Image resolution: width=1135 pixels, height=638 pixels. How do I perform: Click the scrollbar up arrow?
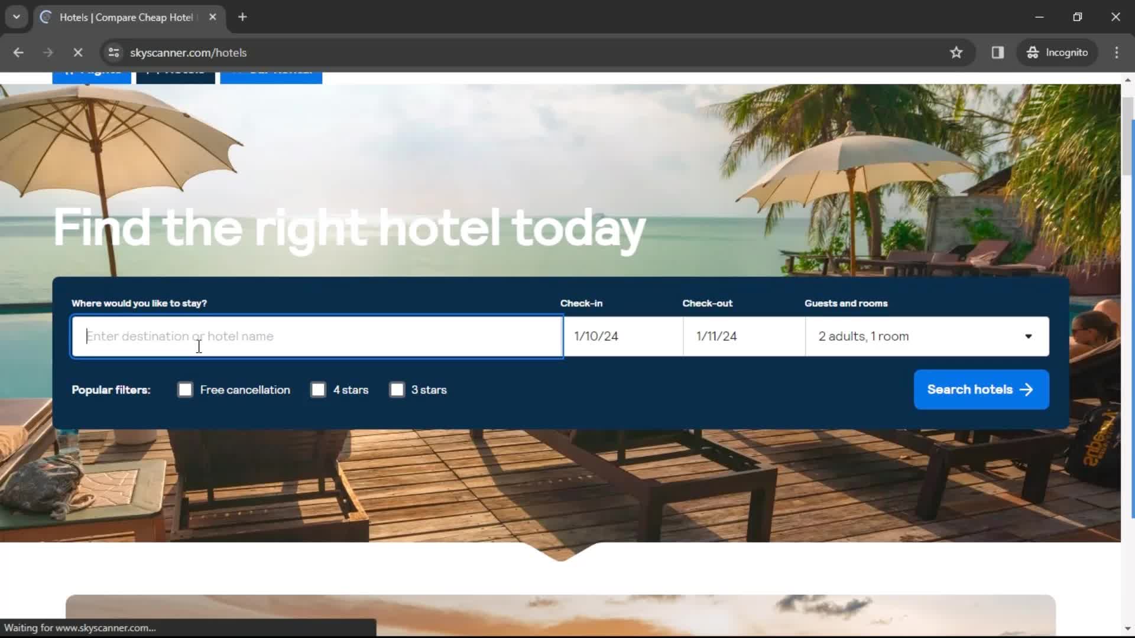coord(1127,80)
